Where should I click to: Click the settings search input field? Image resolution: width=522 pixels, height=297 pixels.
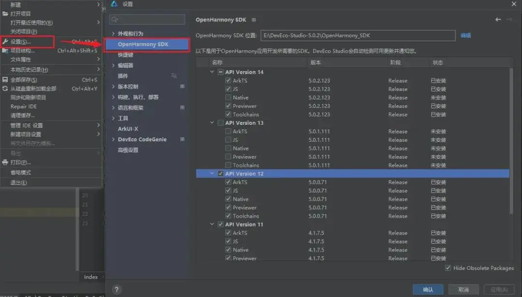pos(147,20)
